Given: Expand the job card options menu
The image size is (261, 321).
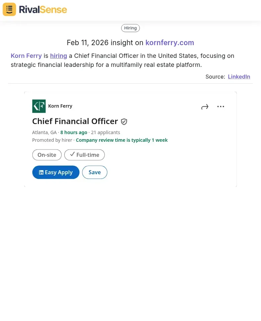Looking at the screenshot, I should (x=221, y=106).
